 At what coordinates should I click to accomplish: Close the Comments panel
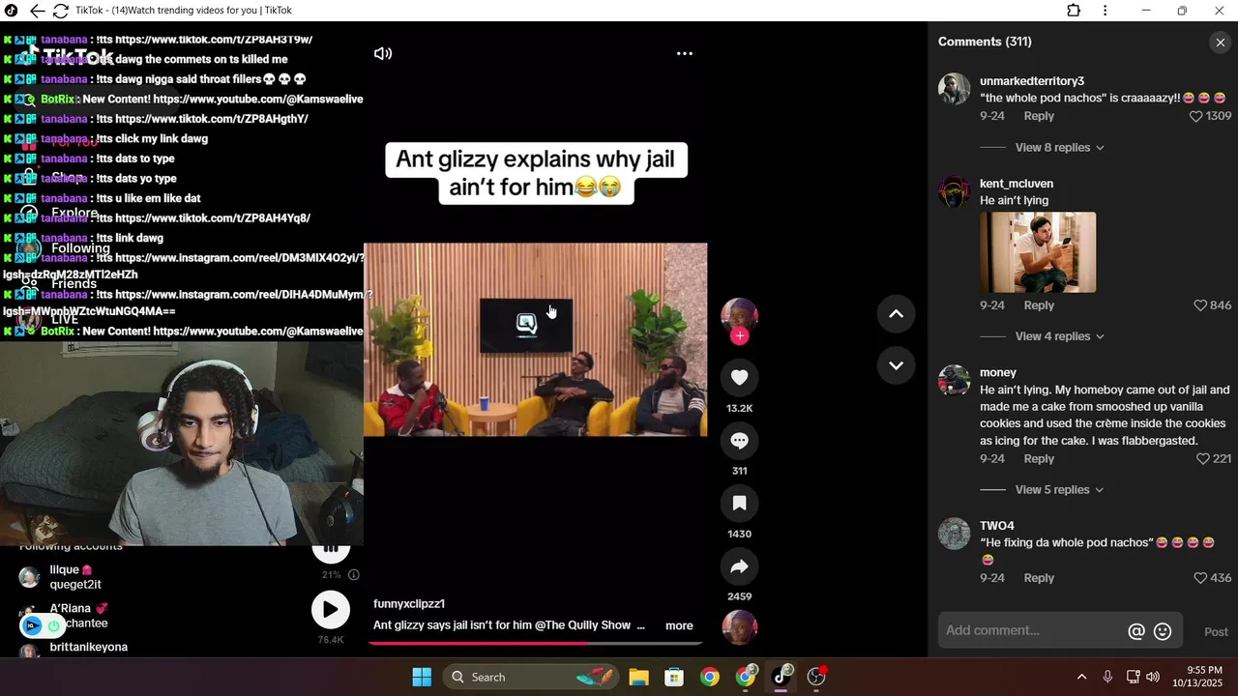1220,42
